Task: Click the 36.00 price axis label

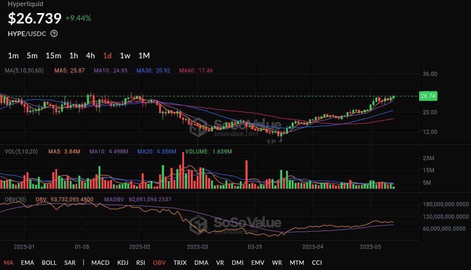Action: (x=430, y=74)
